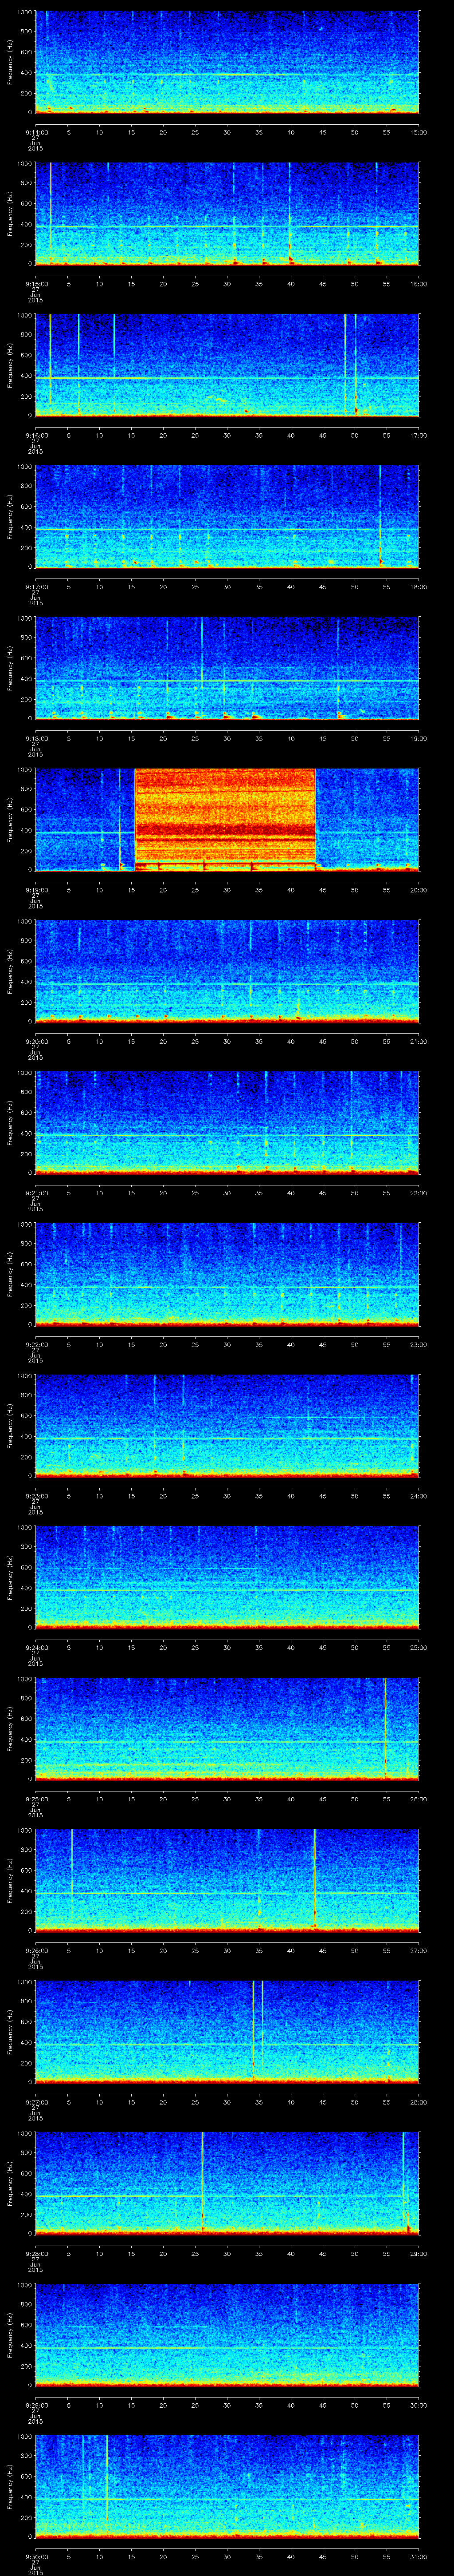Select the 9:21:00 start time label
The height and width of the screenshot is (2576, 454).
[x=37, y=1193]
